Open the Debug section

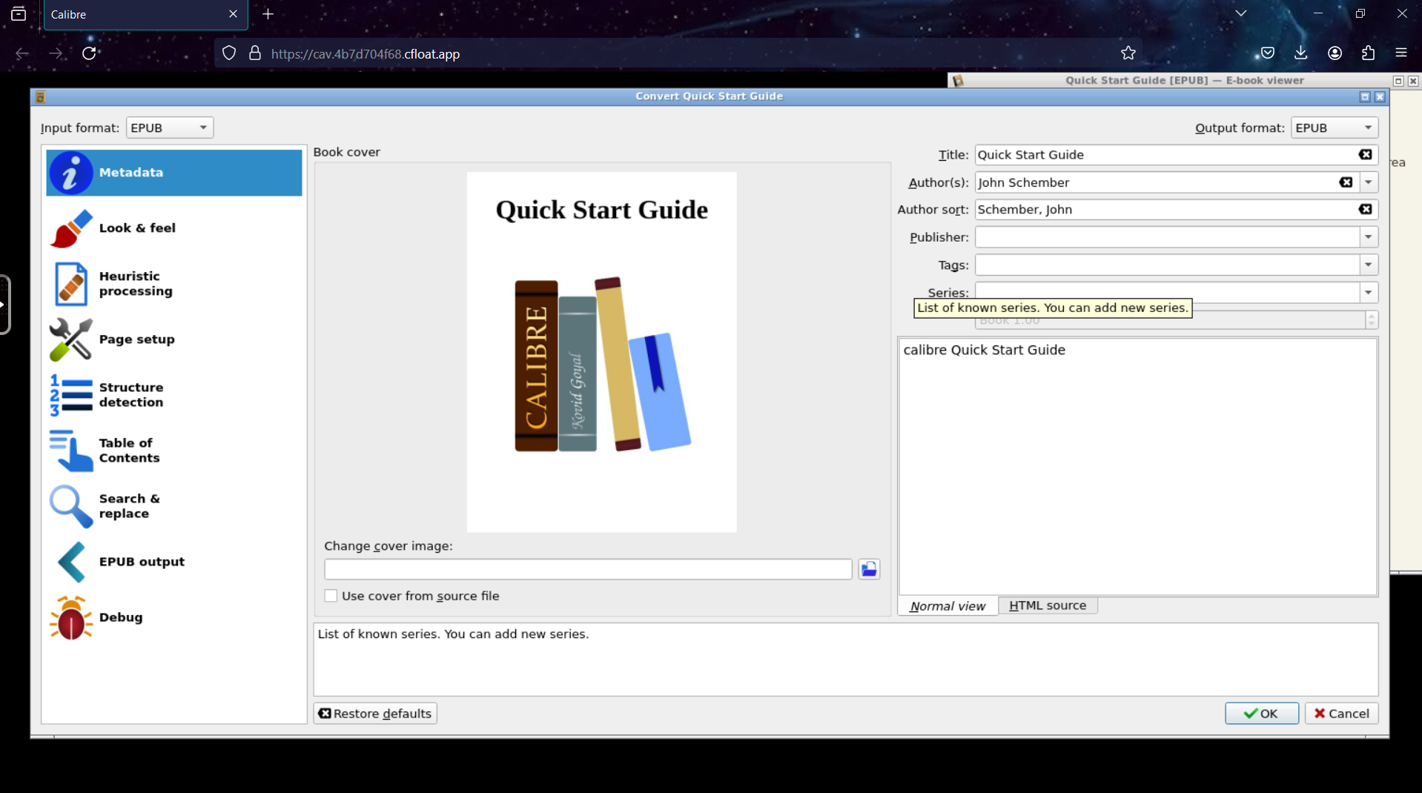pos(174,617)
